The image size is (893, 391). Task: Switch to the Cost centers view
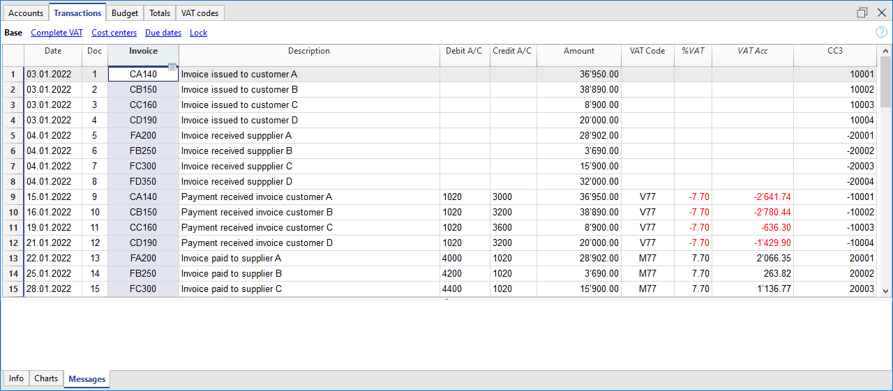(114, 33)
